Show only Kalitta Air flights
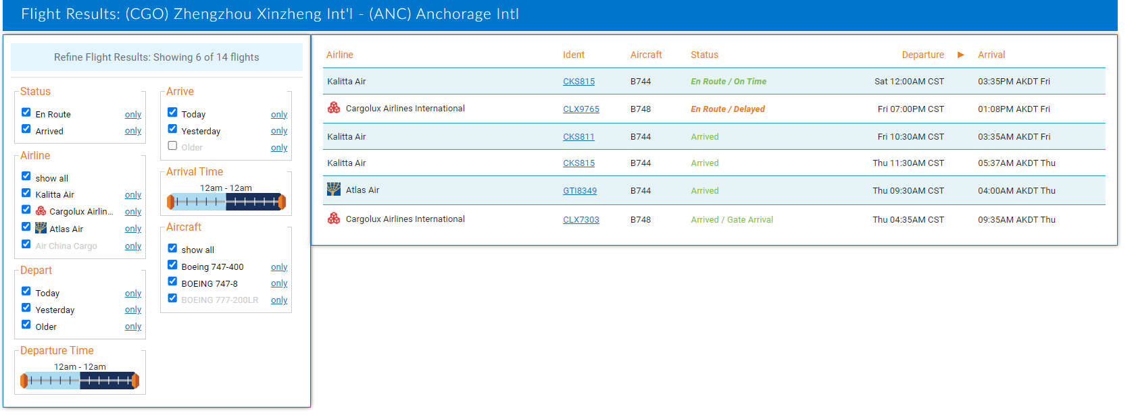Image resolution: width=1138 pixels, height=419 pixels. 133,195
